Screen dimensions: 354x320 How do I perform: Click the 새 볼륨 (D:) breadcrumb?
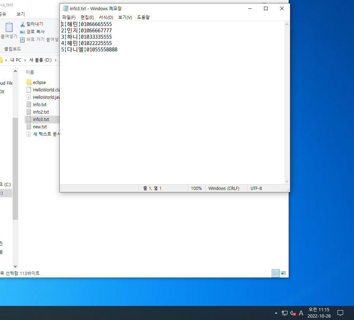click(x=40, y=60)
